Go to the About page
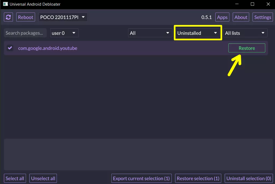275x184 pixels. [x=241, y=17]
